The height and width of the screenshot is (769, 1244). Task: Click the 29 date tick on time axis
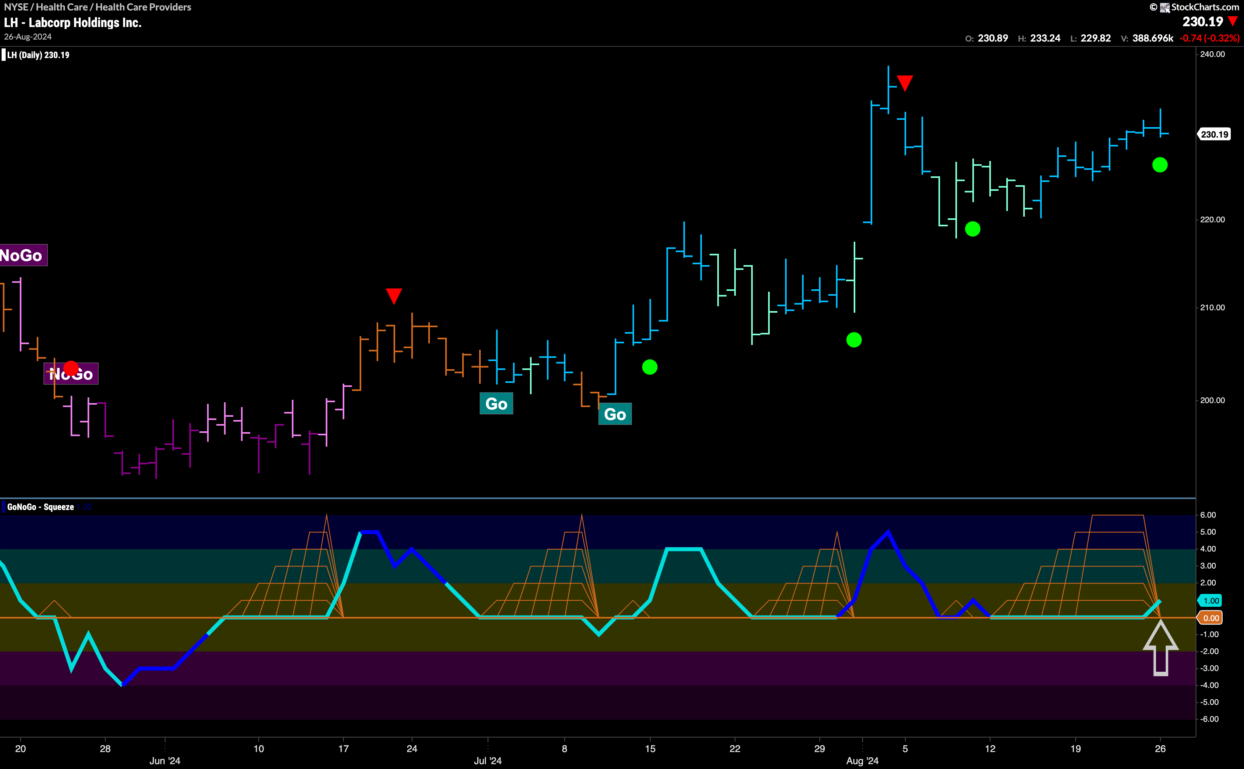pos(819,749)
